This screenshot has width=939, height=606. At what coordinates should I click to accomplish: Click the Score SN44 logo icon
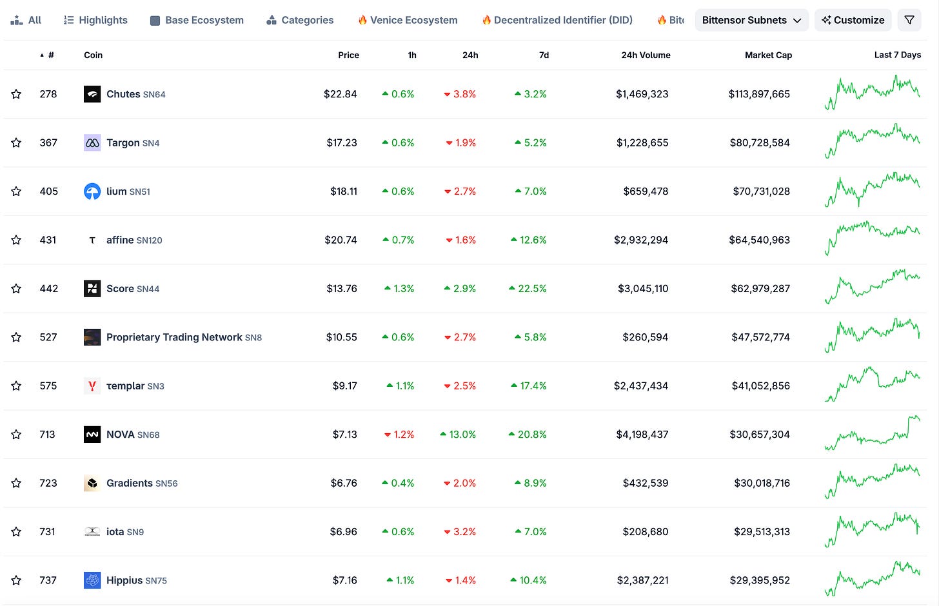pyautogui.click(x=92, y=288)
